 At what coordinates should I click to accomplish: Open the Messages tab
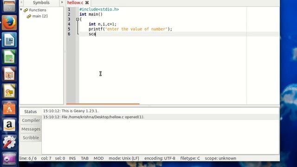(x=31, y=129)
